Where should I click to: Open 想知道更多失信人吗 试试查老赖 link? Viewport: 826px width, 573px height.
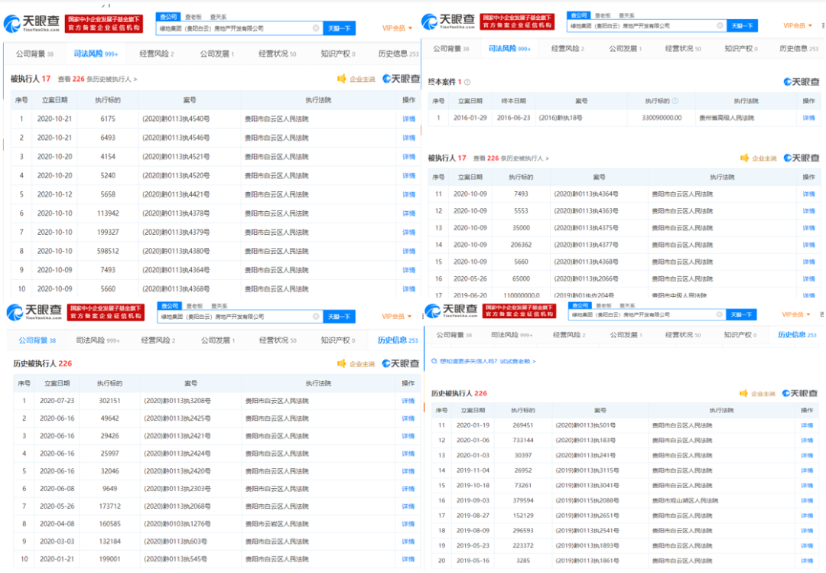point(488,361)
